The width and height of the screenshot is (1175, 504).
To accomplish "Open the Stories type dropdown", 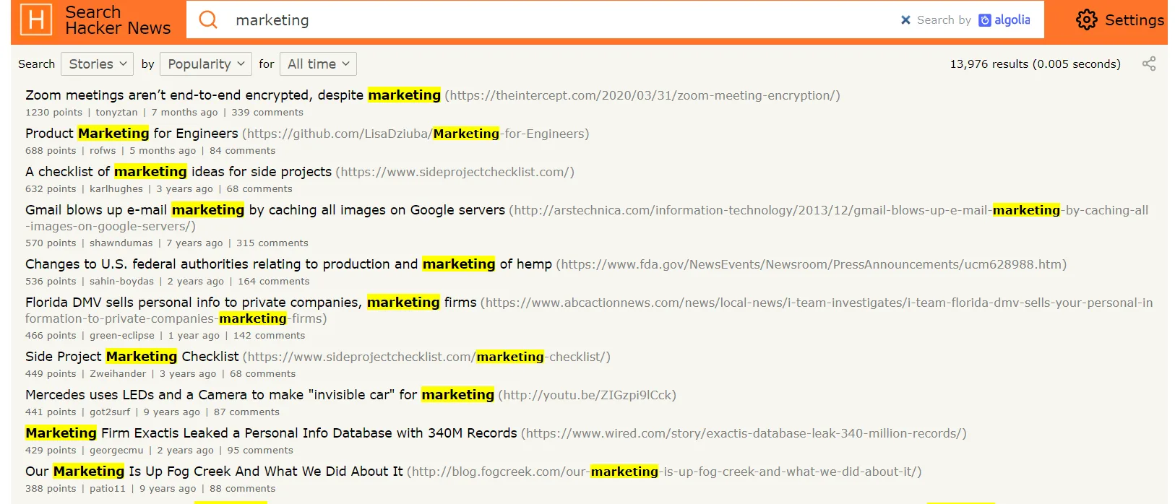I will click(x=97, y=64).
